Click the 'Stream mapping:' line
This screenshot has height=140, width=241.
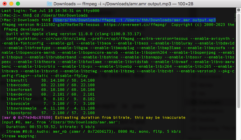(x=19, y=136)
